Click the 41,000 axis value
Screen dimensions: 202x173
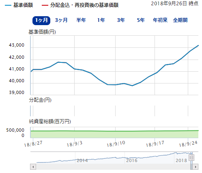click(x=17, y=69)
